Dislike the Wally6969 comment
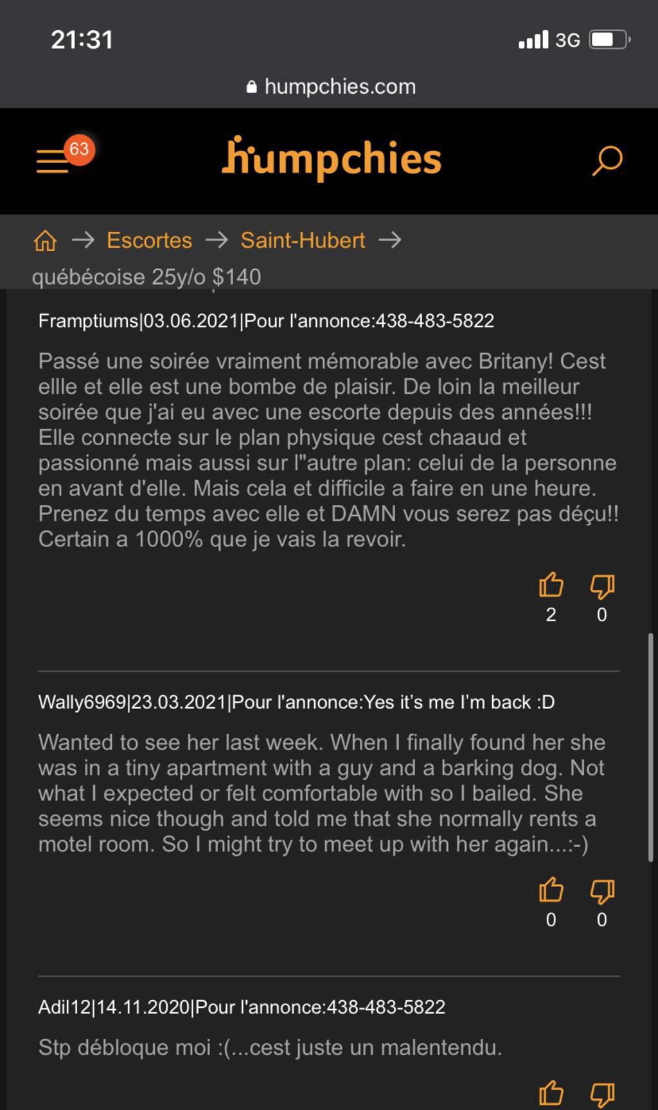The width and height of the screenshot is (658, 1110). click(x=602, y=890)
